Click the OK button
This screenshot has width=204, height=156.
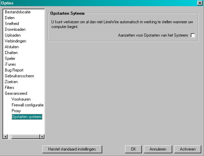[133, 149]
